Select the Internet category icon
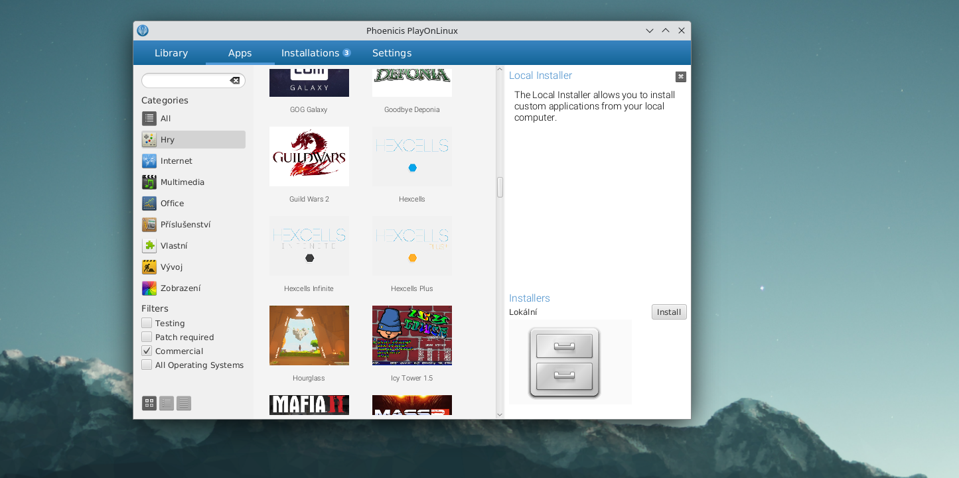The width and height of the screenshot is (959, 478). pyautogui.click(x=149, y=161)
